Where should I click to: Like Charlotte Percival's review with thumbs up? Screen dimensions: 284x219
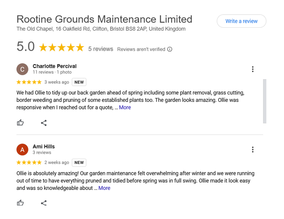coord(21,123)
